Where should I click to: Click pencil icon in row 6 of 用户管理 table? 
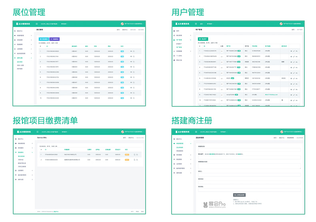294,78
